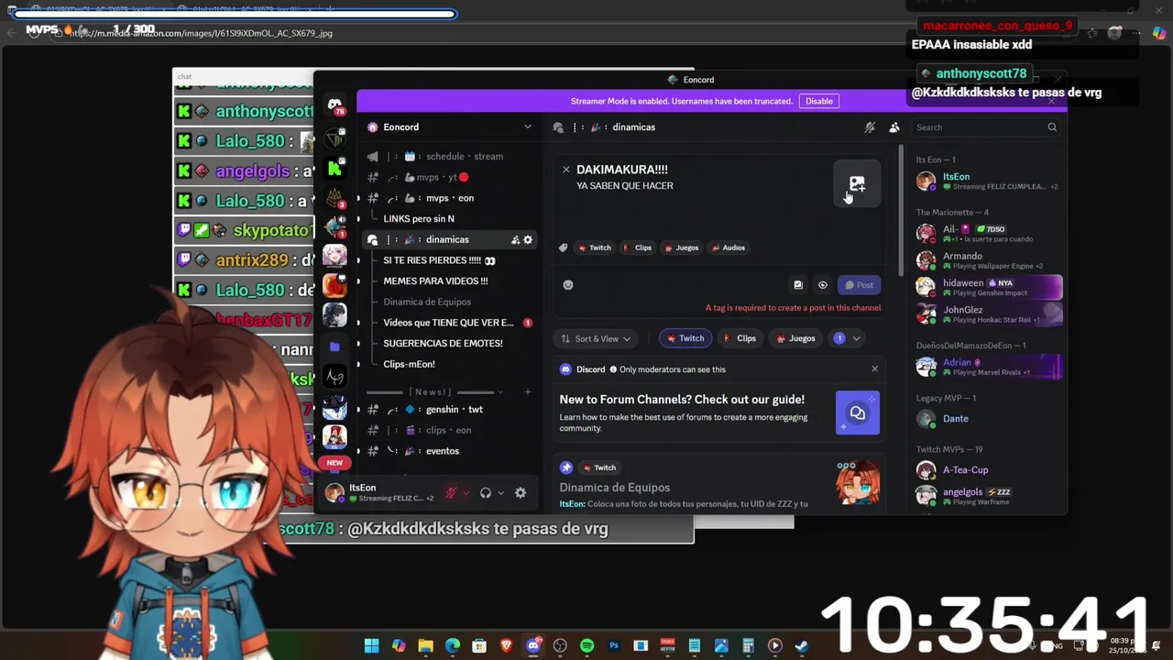Image resolution: width=1173 pixels, height=660 pixels.
Task: Open Steam from the taskbar
Action: 802,645
